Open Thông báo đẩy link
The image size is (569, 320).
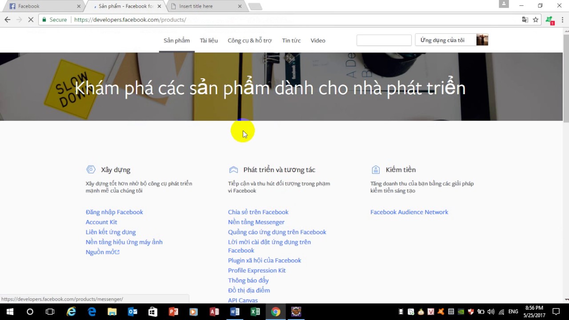point(248,280)
